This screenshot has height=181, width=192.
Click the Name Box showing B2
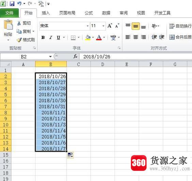[24, 57]
